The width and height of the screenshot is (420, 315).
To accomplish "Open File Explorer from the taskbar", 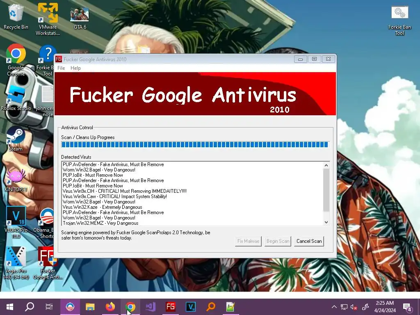I will click(x=90, y=307).
